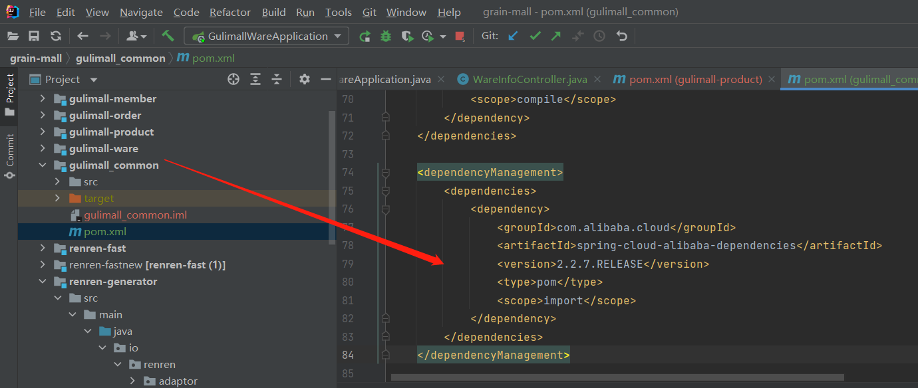918x388 pixels.
Task: Close pom.xml (gulimall-product) tab
Action: click(772, 80)
